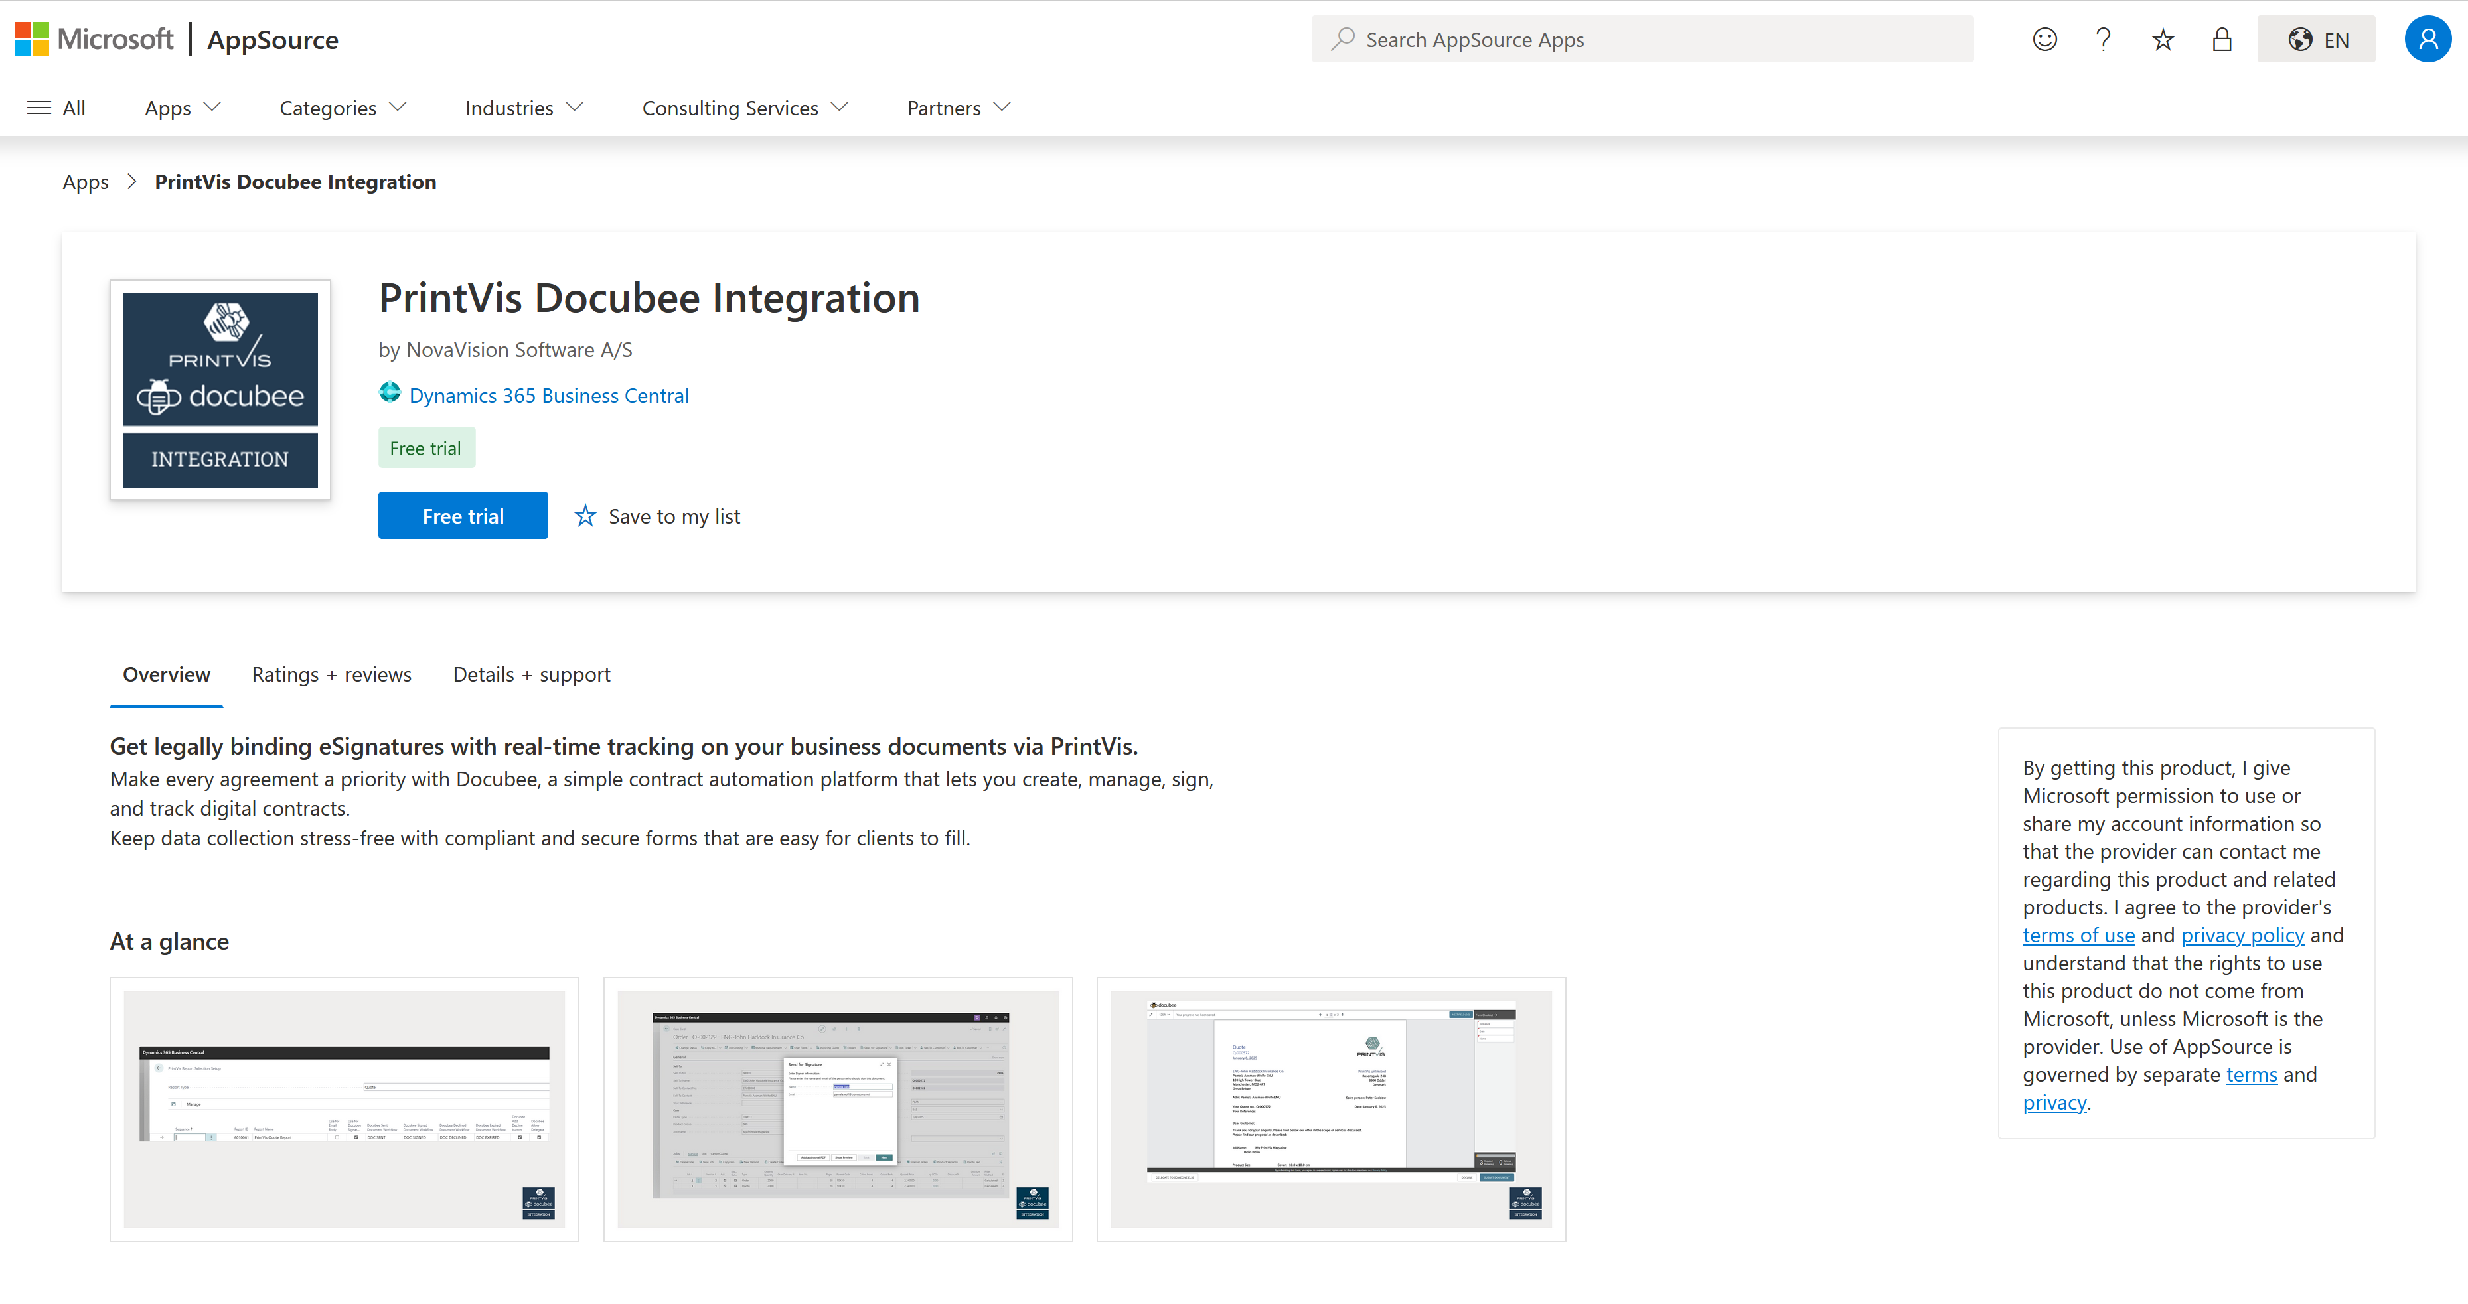Open Dynamics 365 Business Central link
The image size is (2468, 1304).
549,395
